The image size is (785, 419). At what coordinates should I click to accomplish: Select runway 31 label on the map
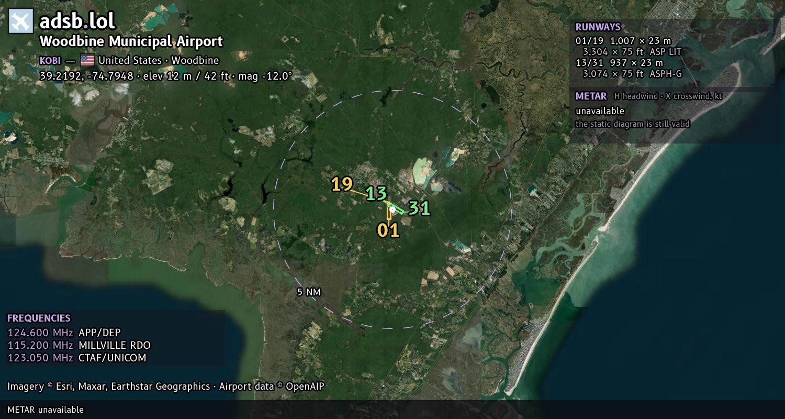coord(419,208)
